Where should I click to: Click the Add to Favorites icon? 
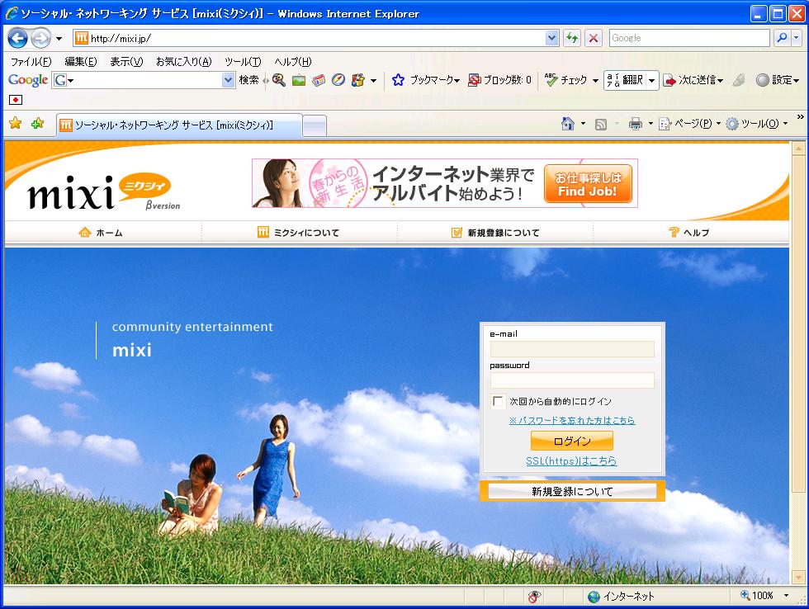point(38,123)
